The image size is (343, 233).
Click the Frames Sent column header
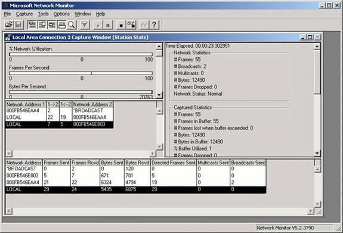coord(57,163)
